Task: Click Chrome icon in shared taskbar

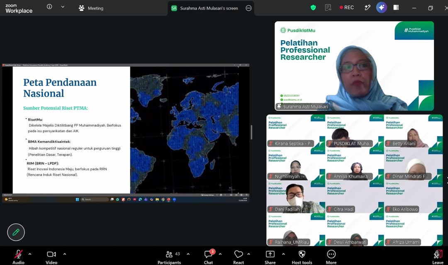Action: point(163,200)
